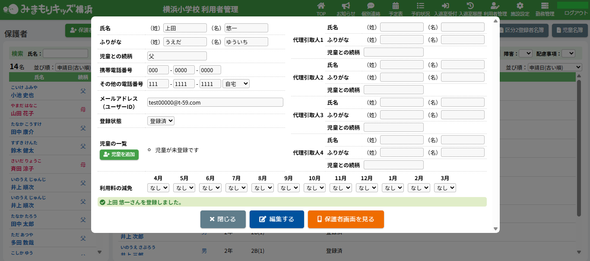Click the 閉じる button
This screenshot has height=261, width=590.
[x=223, y=220]
